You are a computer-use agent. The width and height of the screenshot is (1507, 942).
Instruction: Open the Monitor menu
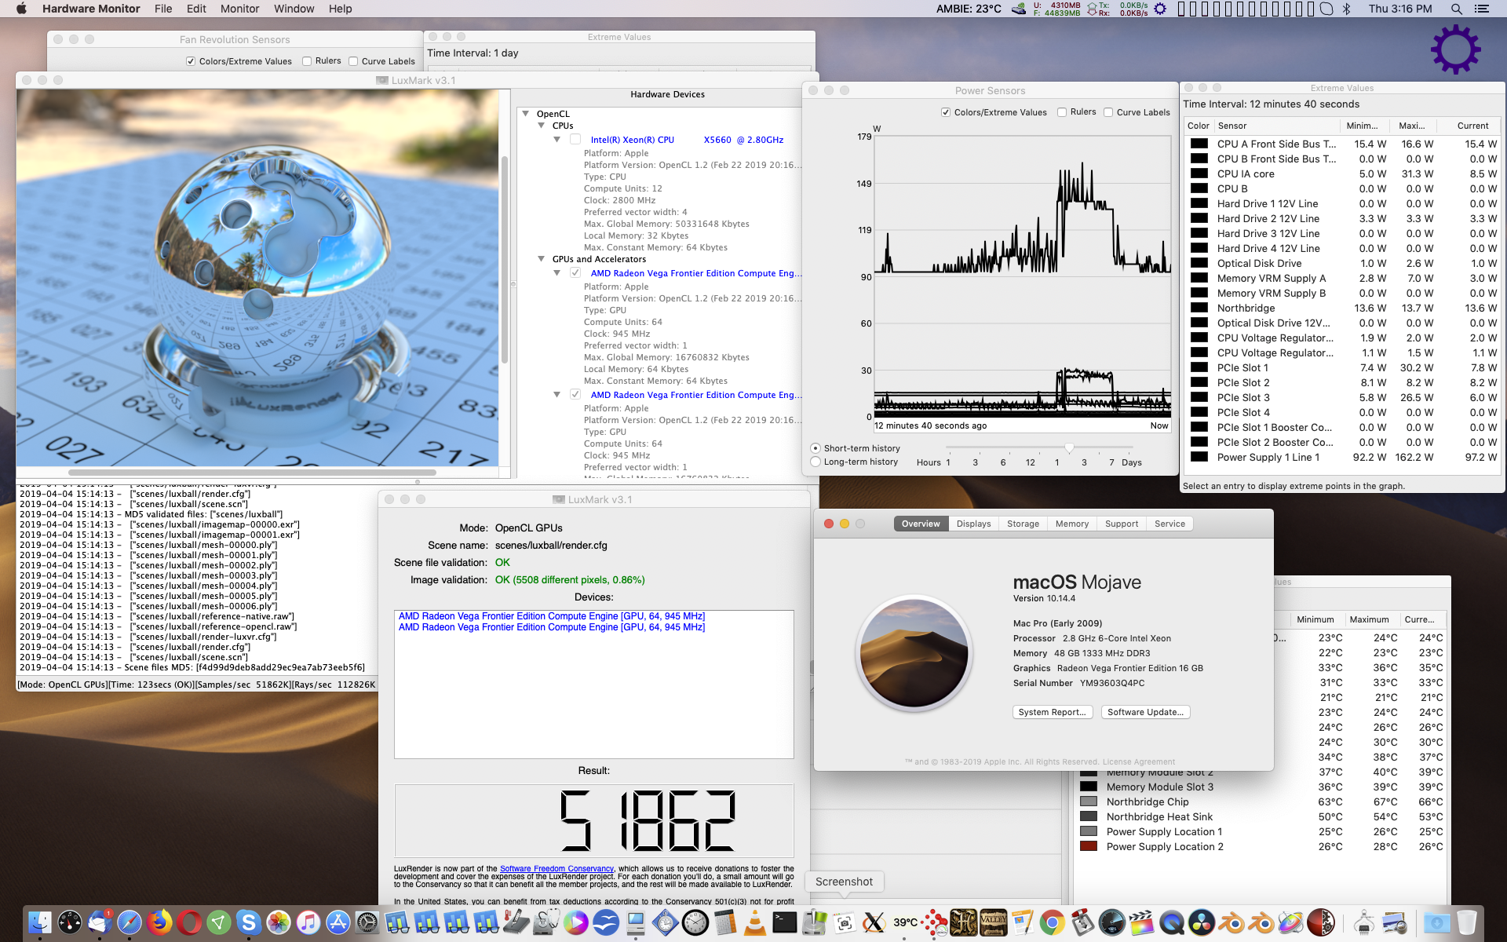(239, 9)
